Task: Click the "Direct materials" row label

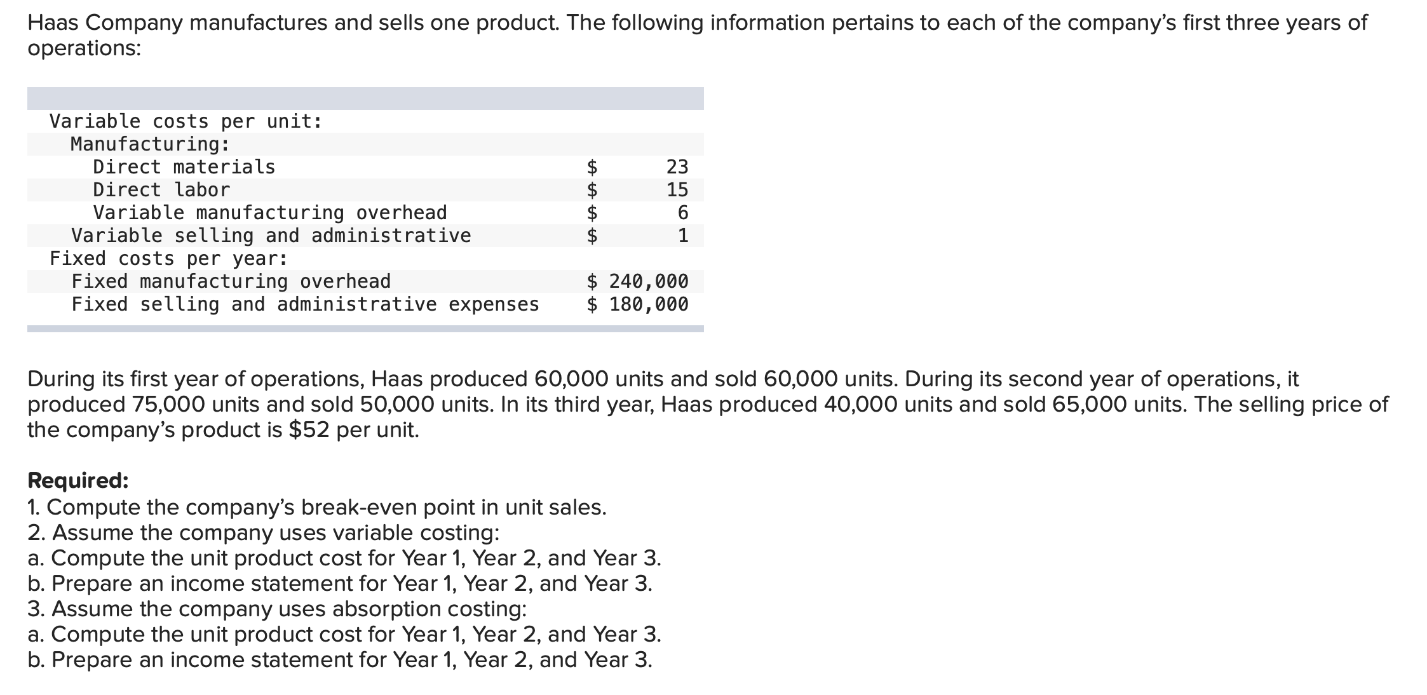Action: 184,167
